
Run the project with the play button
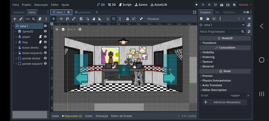pos(197,5)
